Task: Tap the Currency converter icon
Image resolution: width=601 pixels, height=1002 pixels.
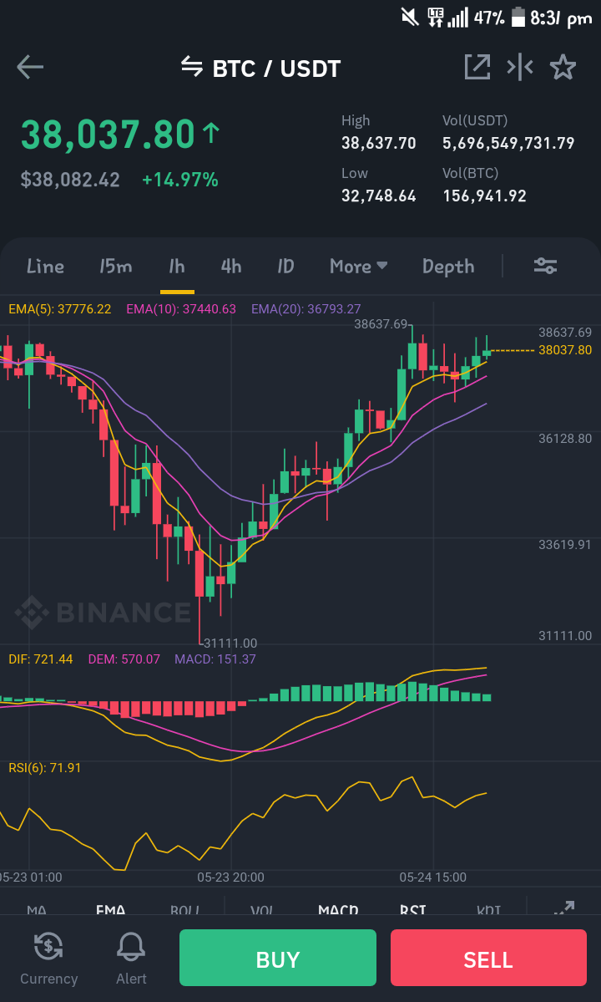Action: pyautogui.click(x=48, y=946)
